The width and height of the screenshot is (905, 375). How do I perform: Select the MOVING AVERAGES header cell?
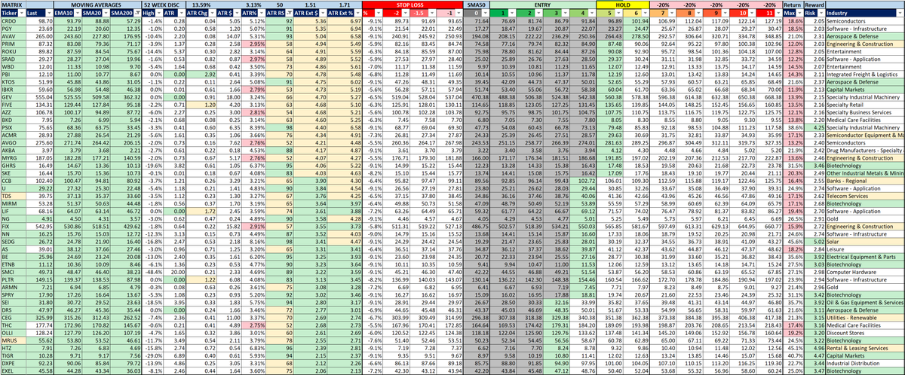coord(98,5)
